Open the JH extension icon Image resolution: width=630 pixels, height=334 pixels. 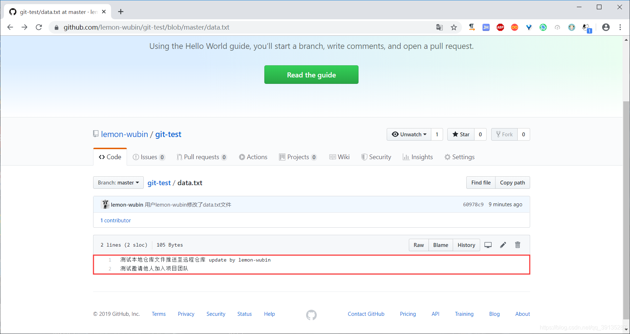click(x=486, y=27)
